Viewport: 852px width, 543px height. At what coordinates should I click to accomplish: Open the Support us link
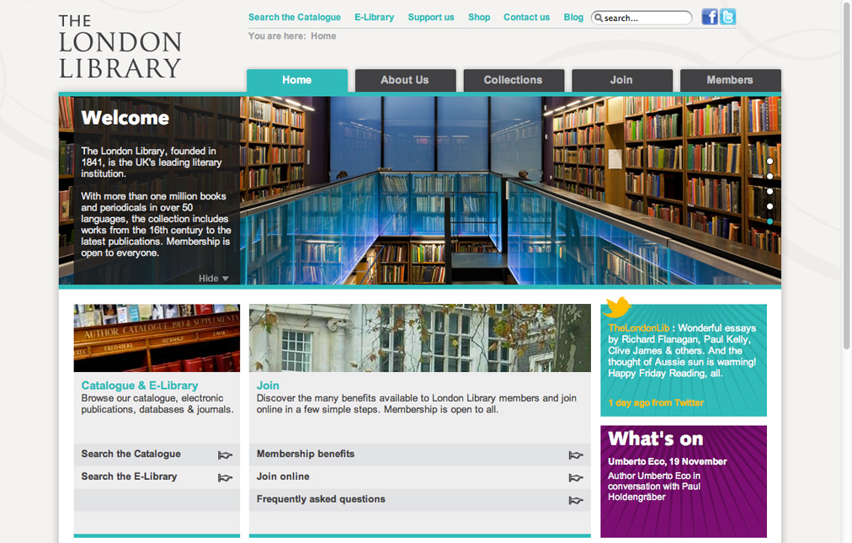[x=431, y=18]
